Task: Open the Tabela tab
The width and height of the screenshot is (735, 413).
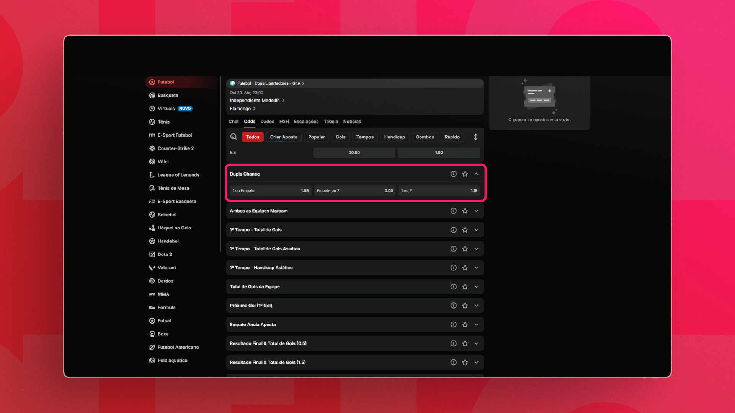Action: (331, 122)
